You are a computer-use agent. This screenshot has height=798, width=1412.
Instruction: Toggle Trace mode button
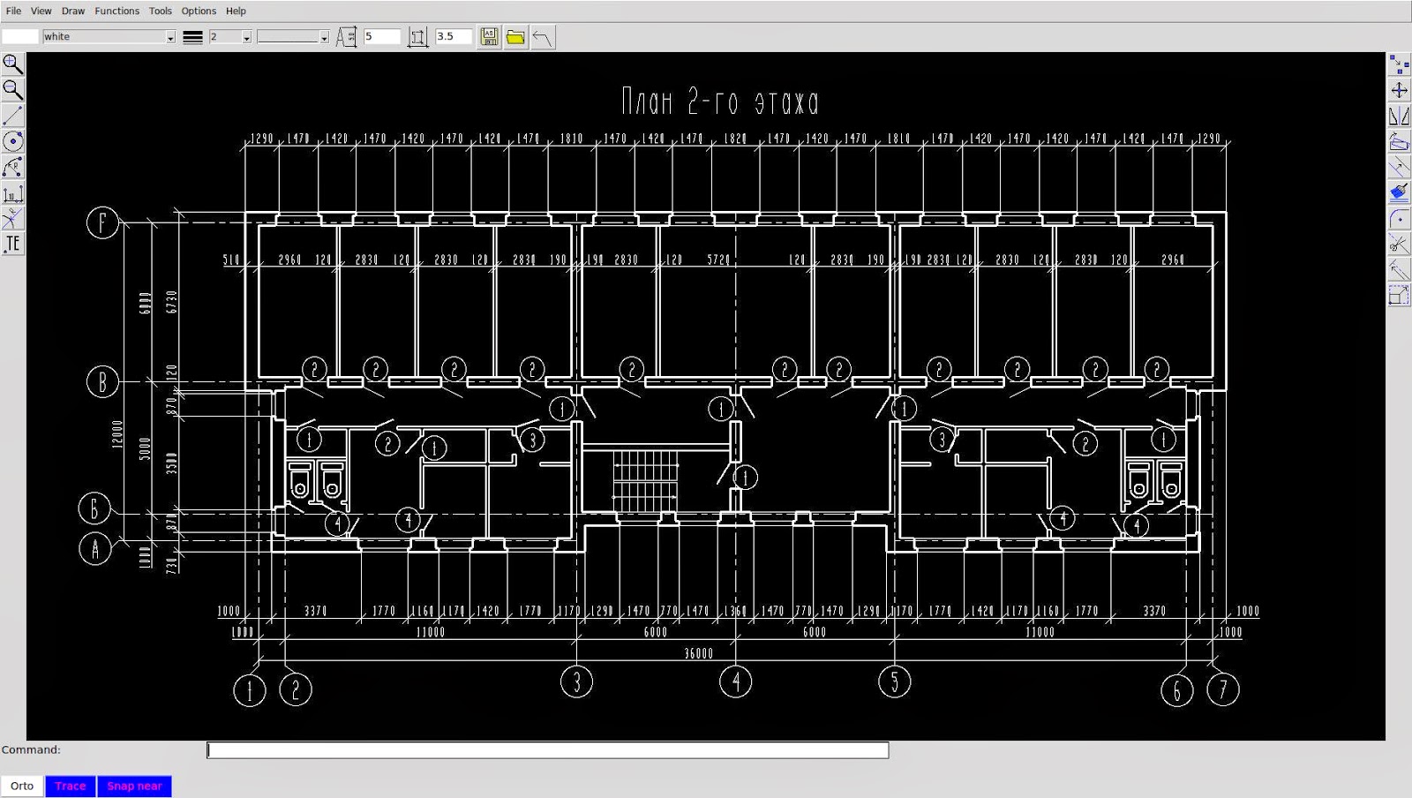click(71, 786)
